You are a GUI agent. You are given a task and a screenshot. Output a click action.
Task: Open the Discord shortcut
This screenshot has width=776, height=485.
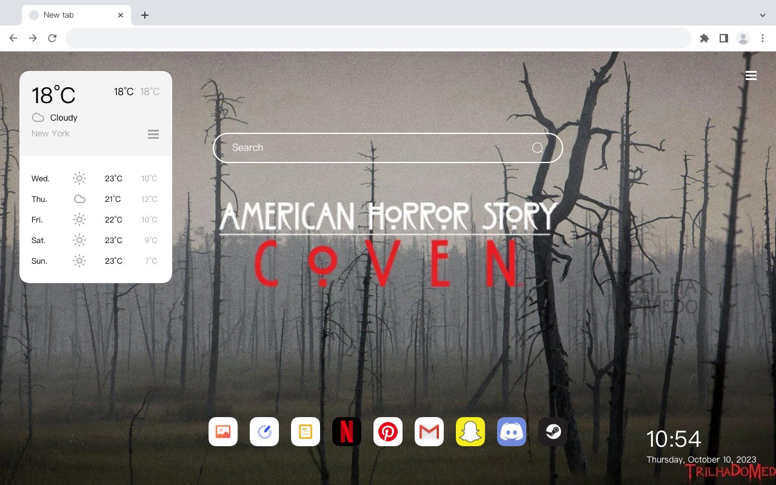[512, 432]
